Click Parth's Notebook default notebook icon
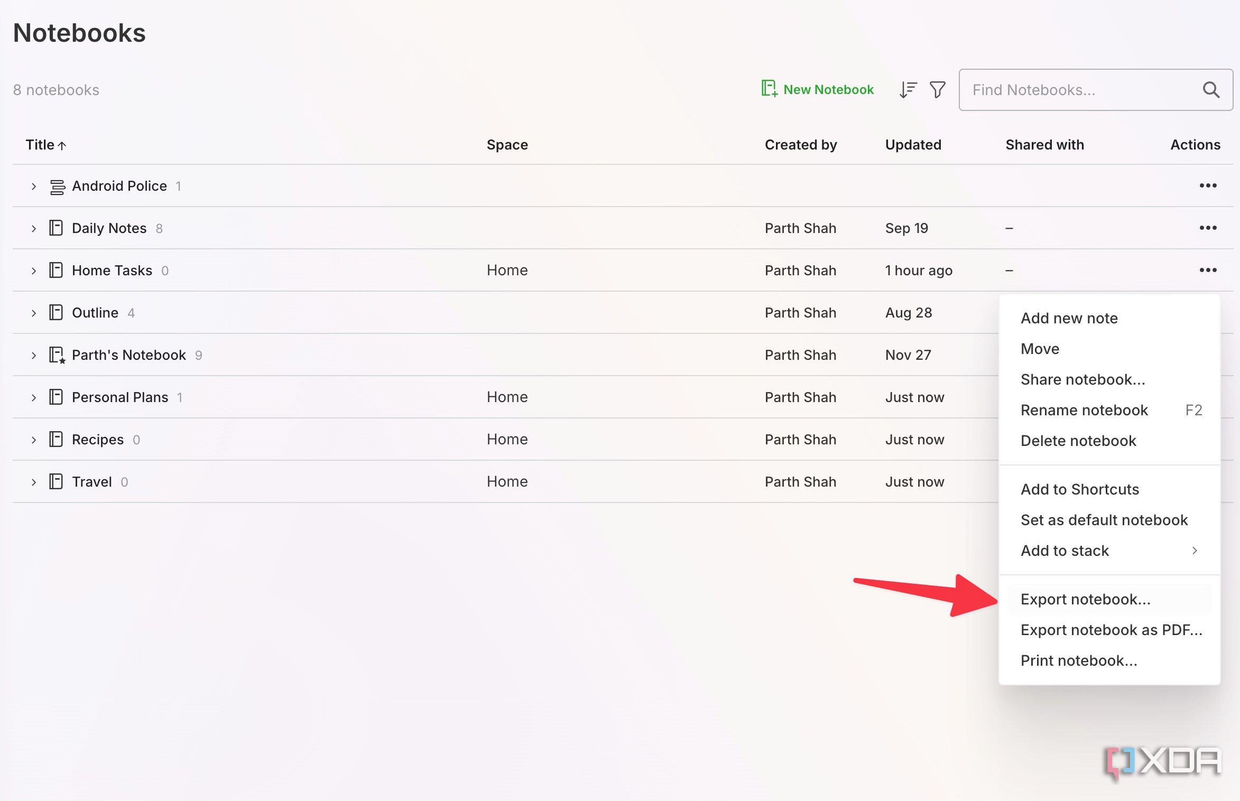 coord(57,355)
